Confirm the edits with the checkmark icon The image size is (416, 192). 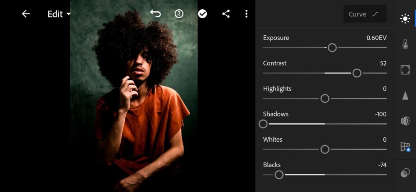(x=202, y=14)
